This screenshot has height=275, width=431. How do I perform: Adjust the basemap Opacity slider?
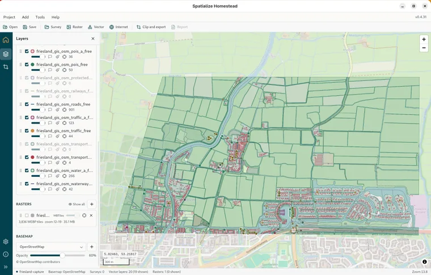point(57,256)
